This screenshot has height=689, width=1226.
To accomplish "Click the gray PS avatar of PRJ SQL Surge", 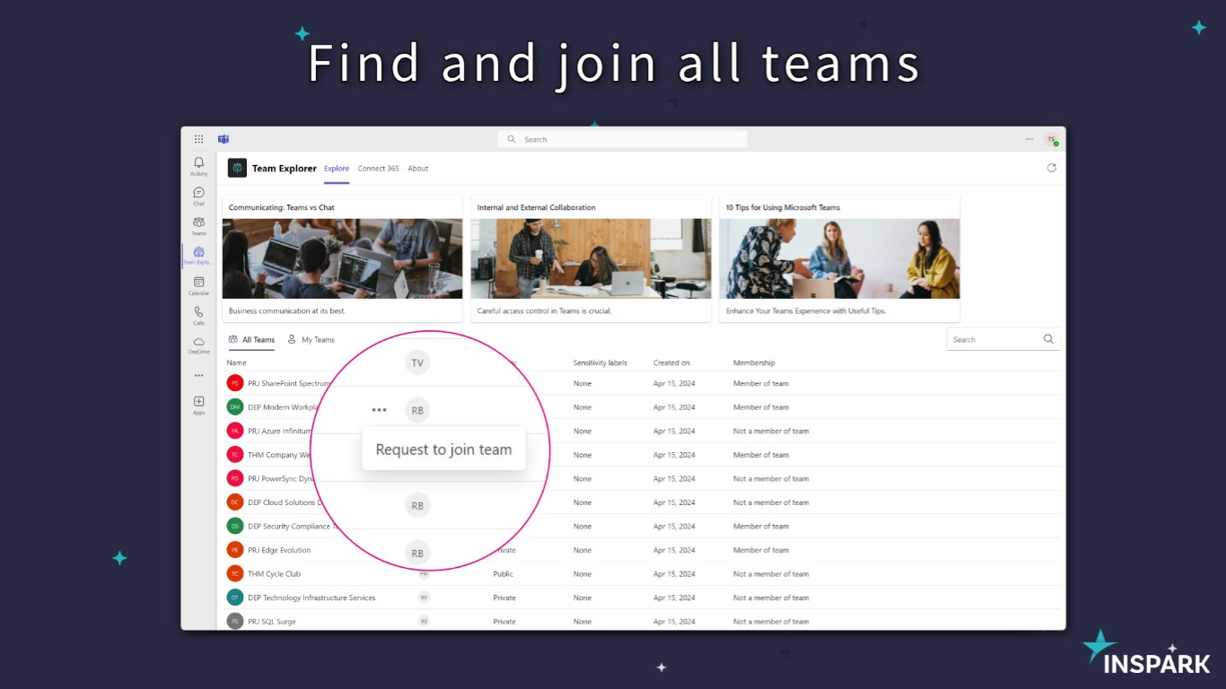I will pyautogui.click(x=235, y=621).
